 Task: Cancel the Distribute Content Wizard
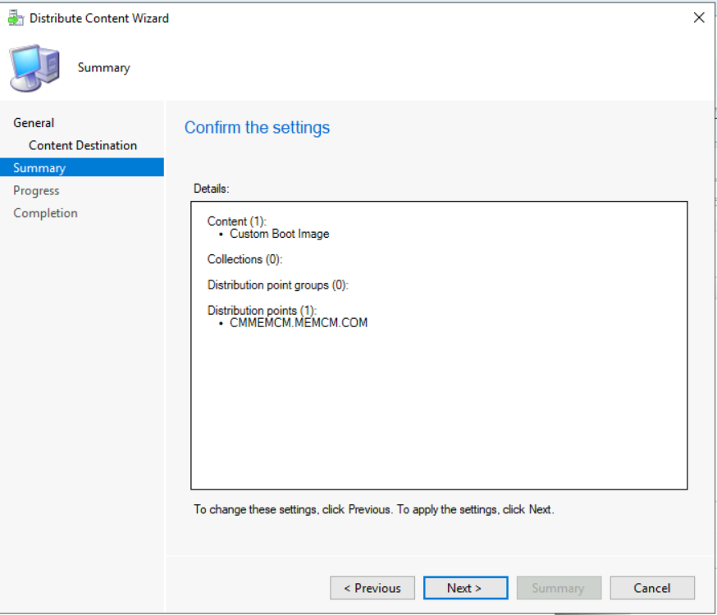coord(652,588)
